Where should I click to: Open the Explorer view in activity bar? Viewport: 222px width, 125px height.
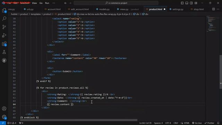4,10
